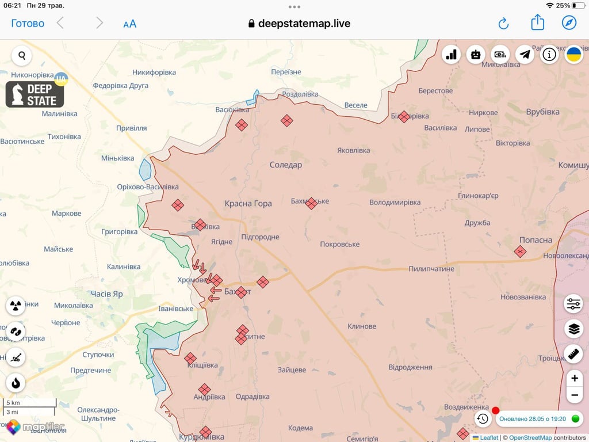This screenshot has width=589, height=442.
Task: Open the bot robot icon
Action: [x=476, y=55]
